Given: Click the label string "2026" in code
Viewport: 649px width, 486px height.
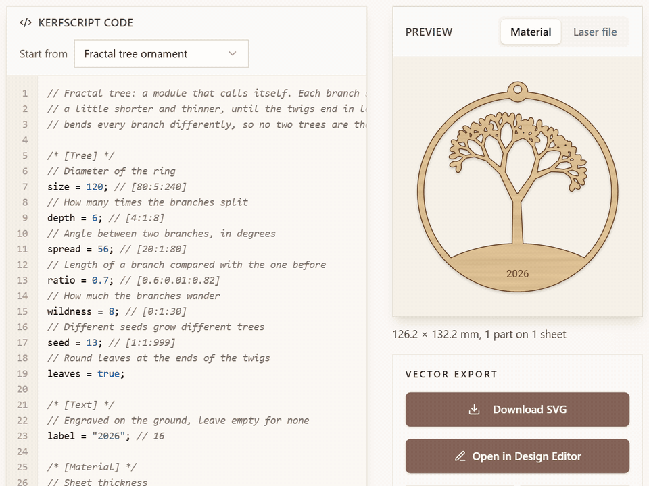Looking at the screenshot, I should pos(108,436).
